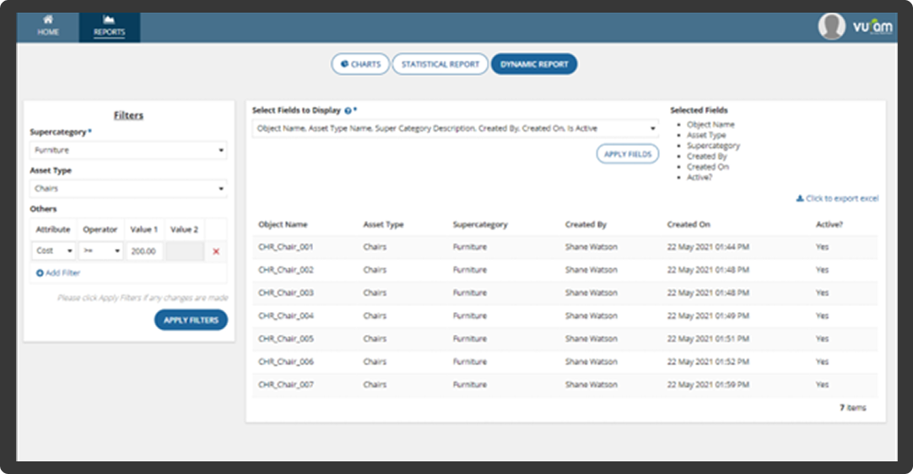The width and height of the screenshot is (913, 474).
Task: Click the 22 May 2021 01:59 PM cell
Action: point(708,385)
